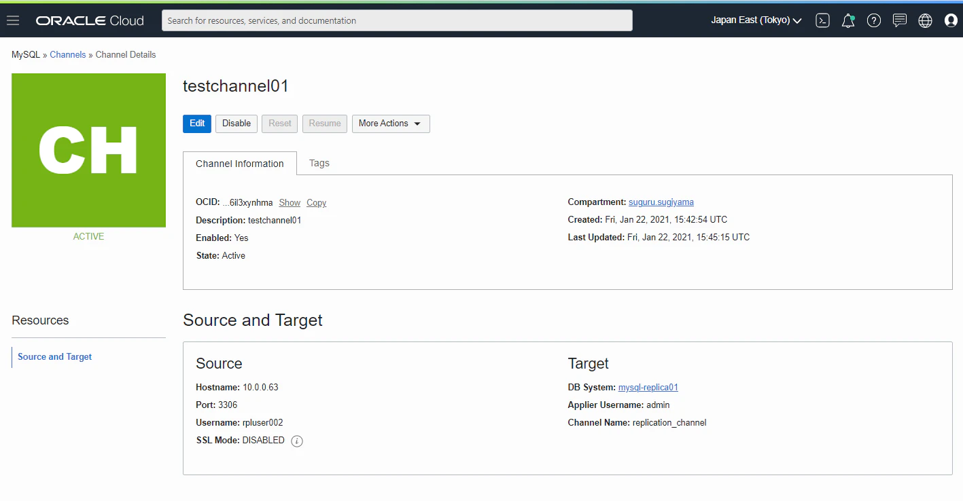Expand the Japan East (Tokyo) region selector

(756, 20)
